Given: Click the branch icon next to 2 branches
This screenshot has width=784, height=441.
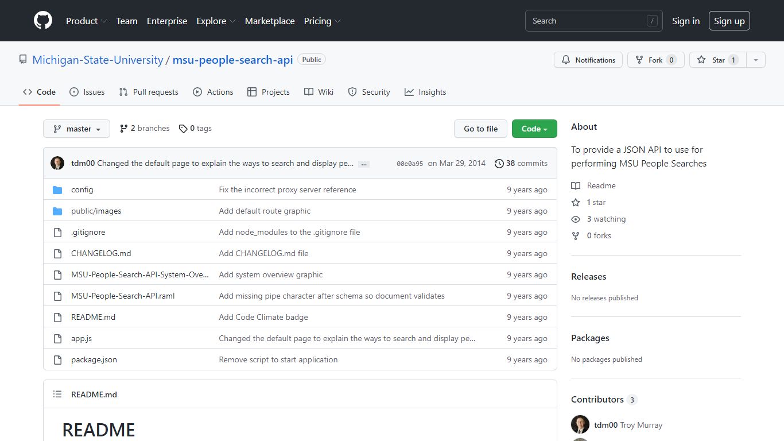Looking at the screenshot, I should click(x=124, y=129).
